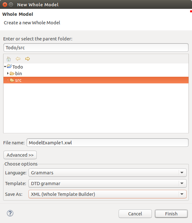Open the Save As format dropdown
192x223 pixels.
click(x=107, y=194)
